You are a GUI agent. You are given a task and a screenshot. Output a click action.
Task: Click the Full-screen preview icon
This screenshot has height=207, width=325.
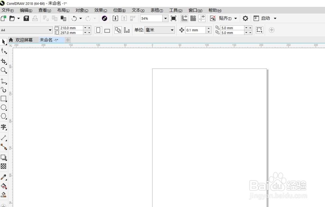[x=173, y=18]
